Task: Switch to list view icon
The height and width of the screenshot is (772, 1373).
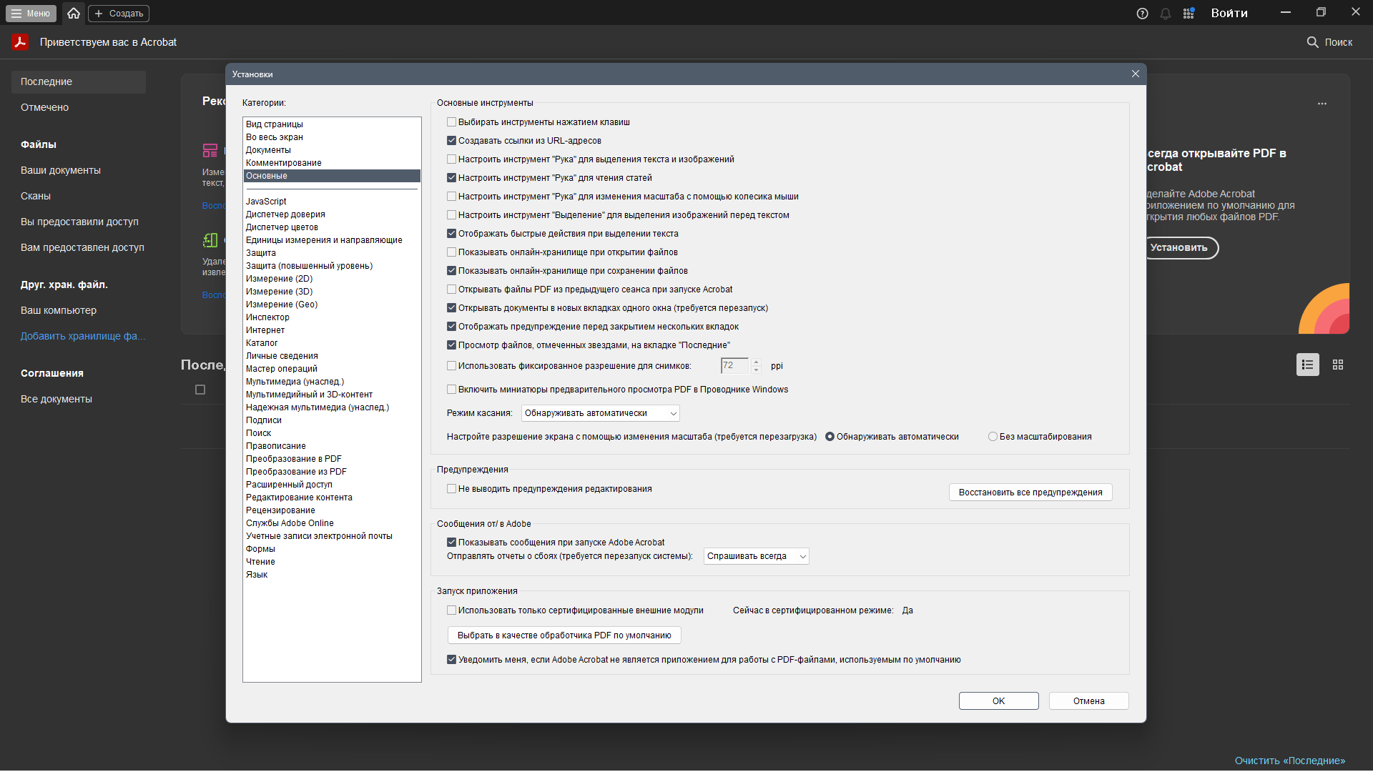Action: coord(1307,365)
